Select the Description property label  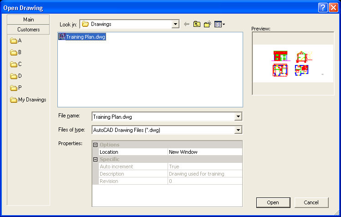pos(133,174)
